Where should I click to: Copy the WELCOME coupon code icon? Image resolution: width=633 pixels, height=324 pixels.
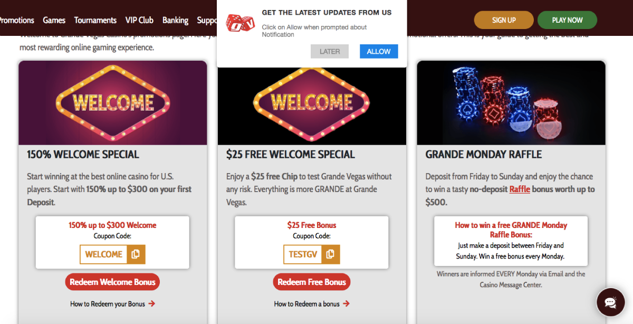point(136,254)
